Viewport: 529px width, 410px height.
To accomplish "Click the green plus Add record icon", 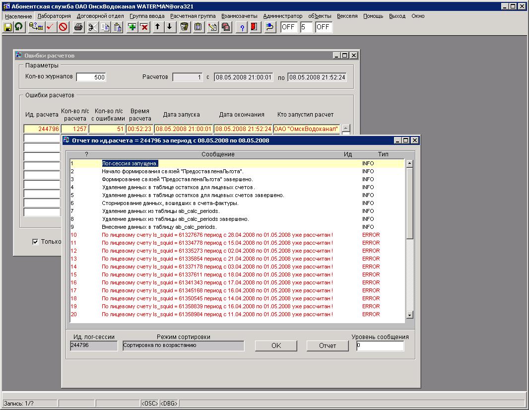I will 132,27.
